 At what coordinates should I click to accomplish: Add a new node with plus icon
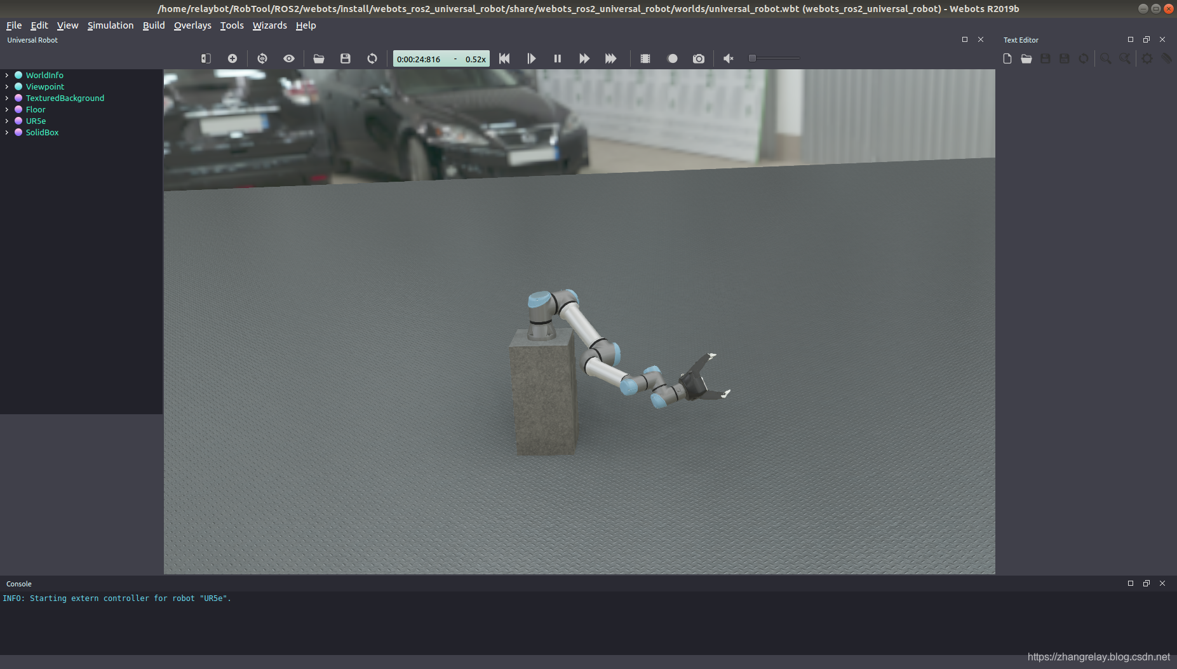point(232,58)
